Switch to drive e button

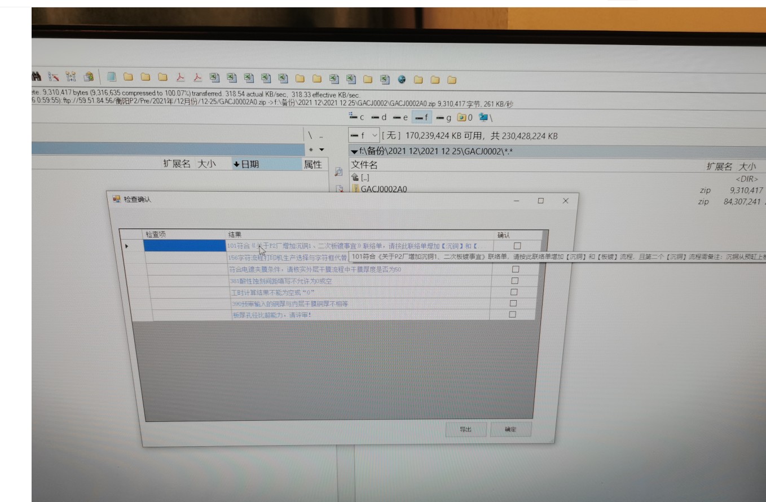(400, 117)
